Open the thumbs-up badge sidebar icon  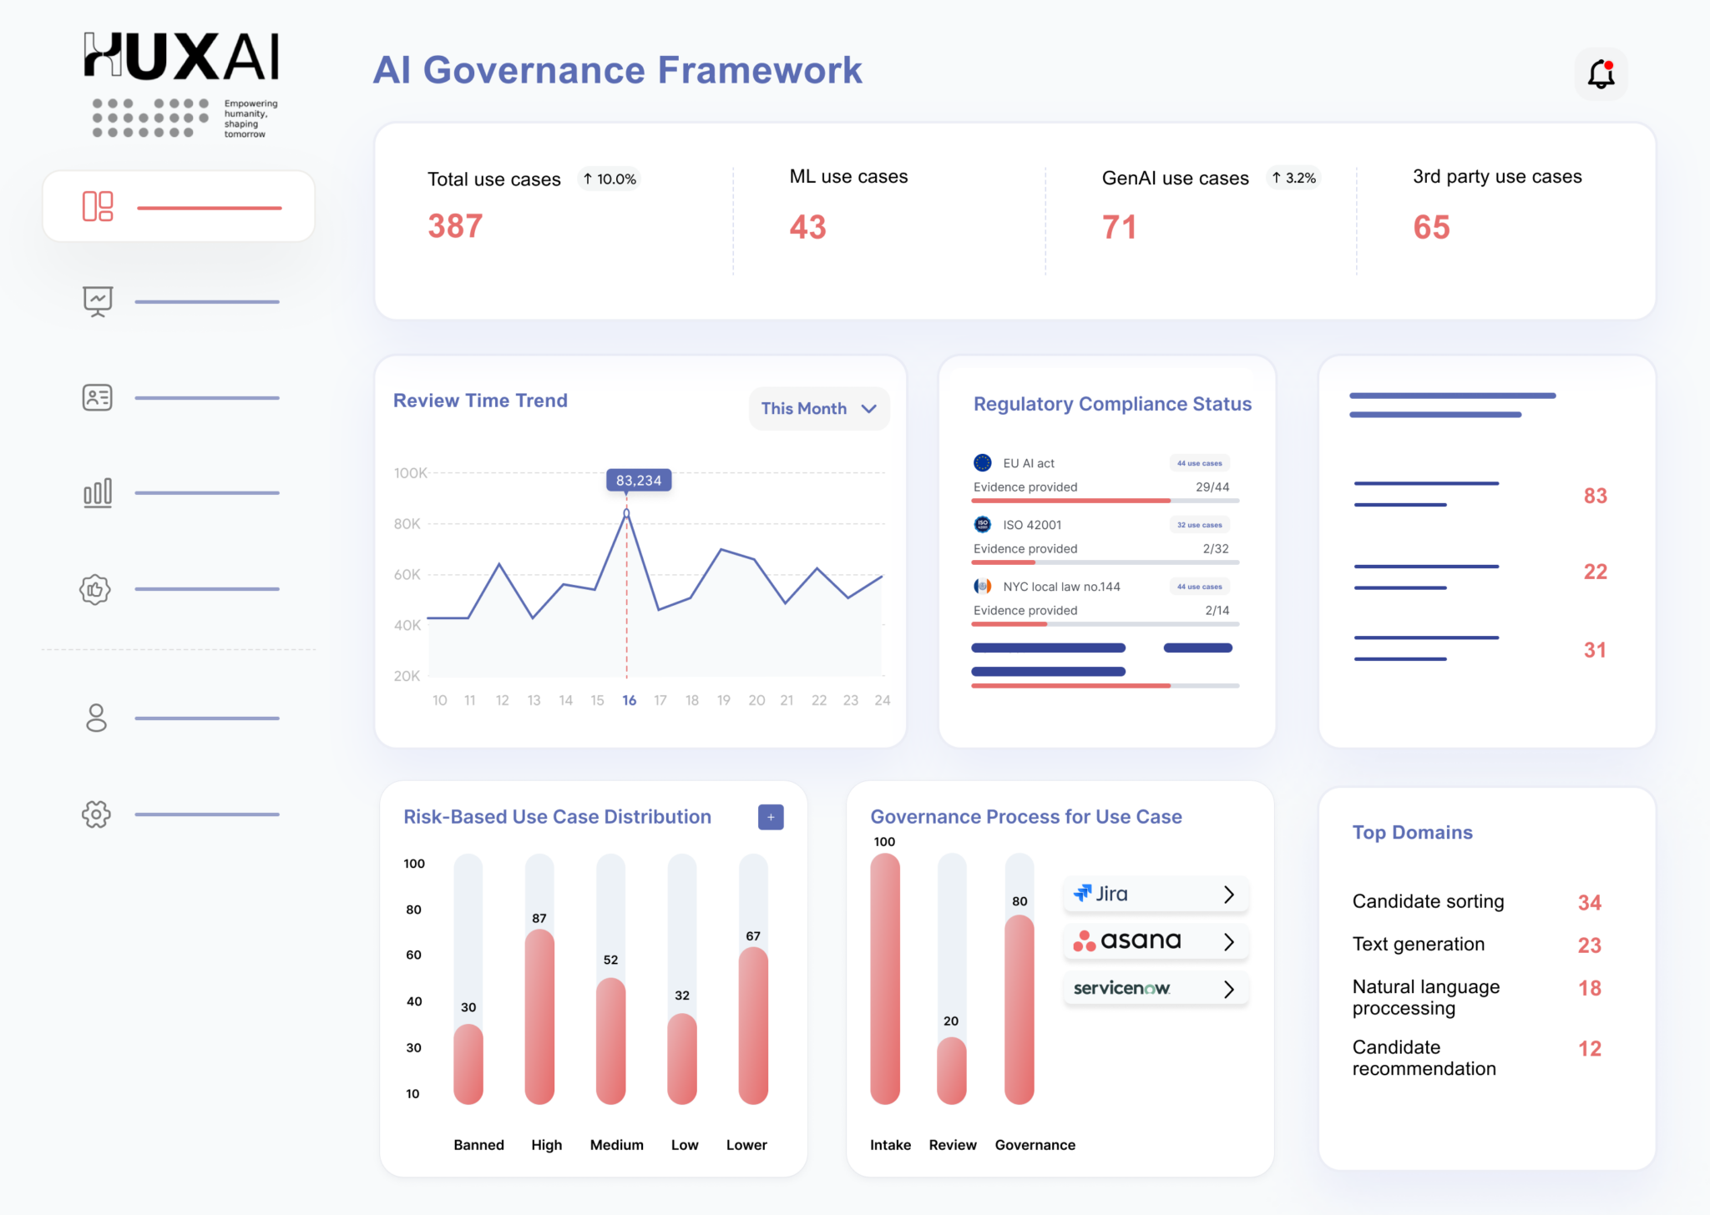click(x=95, y=589)
